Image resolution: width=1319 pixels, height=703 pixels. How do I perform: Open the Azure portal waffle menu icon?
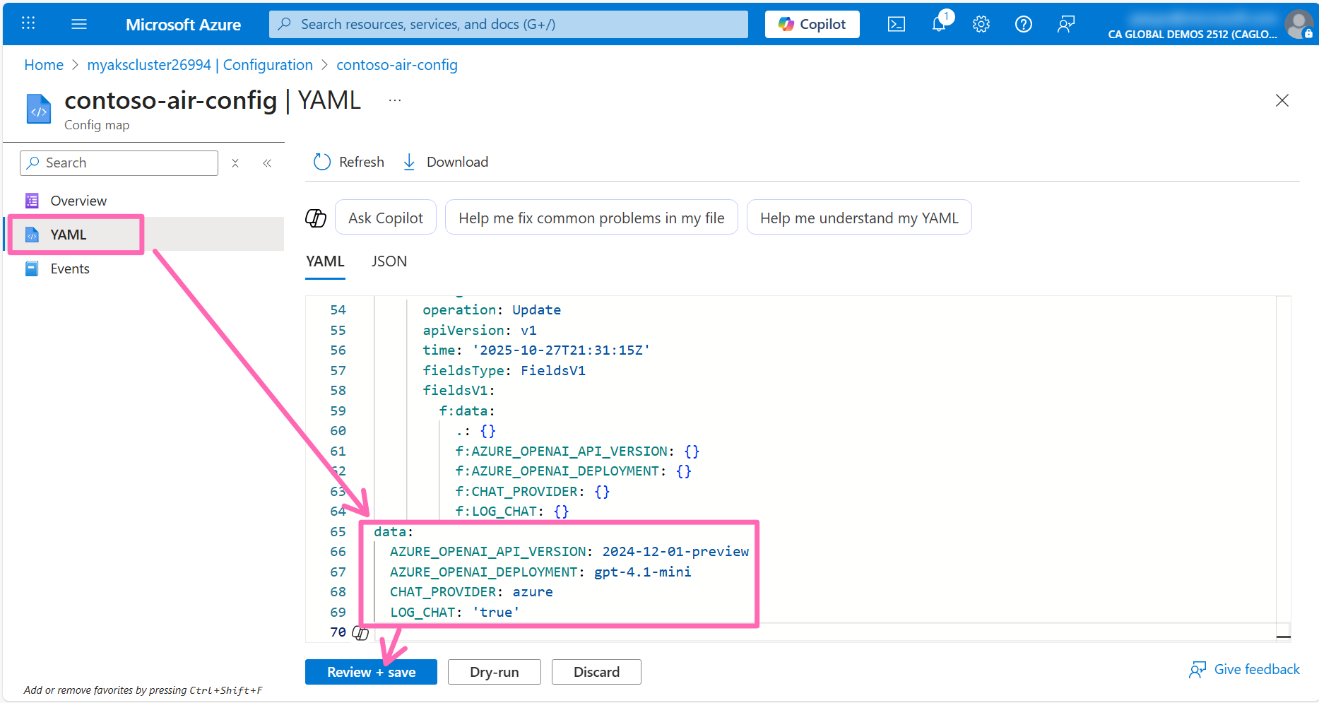click(x=28, y=24)
